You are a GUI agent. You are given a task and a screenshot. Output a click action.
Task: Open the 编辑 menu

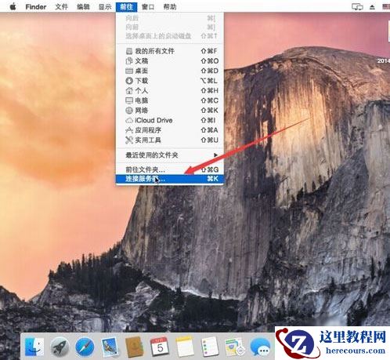click(x=83, y=7)
